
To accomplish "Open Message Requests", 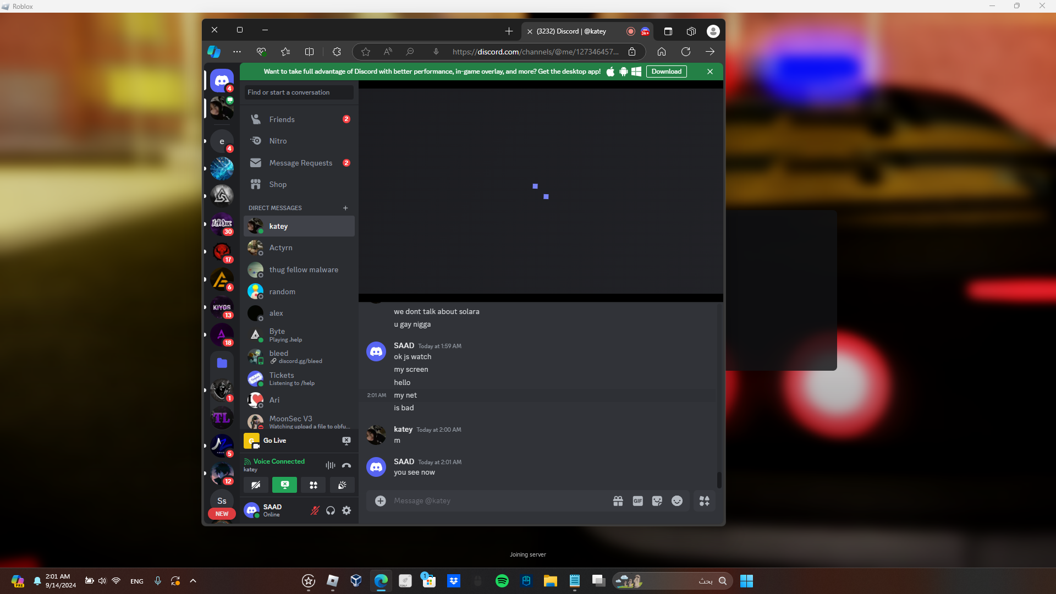I will (x=299, y=163).
